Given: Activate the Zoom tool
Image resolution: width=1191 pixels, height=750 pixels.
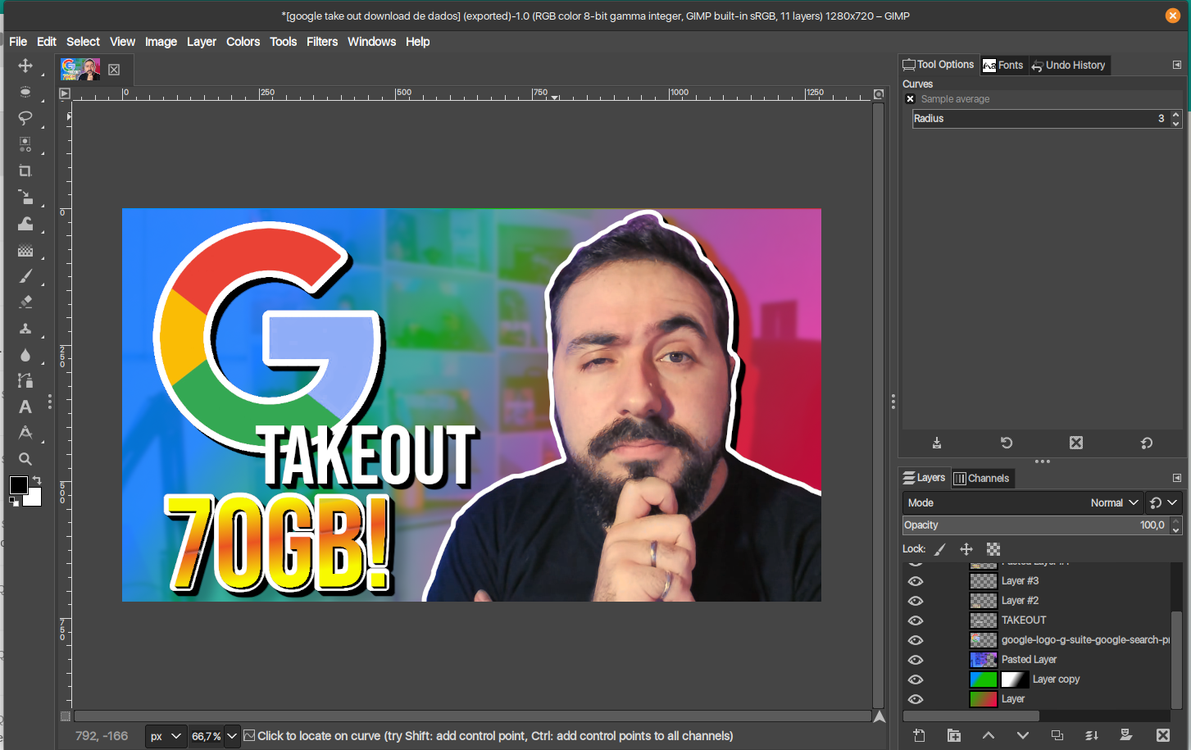Looking at the screenshot, I should click(x=25, y=459).
